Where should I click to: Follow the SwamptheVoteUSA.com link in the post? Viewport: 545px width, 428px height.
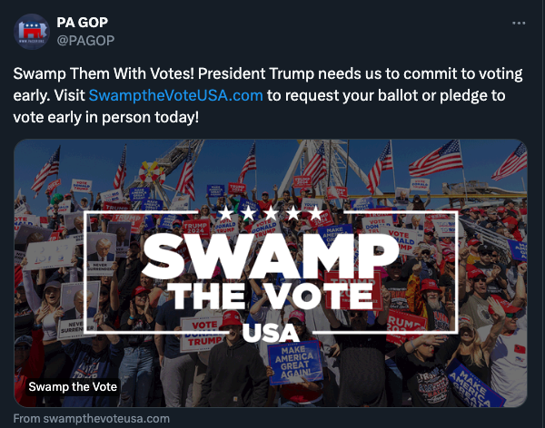(176, 95)
